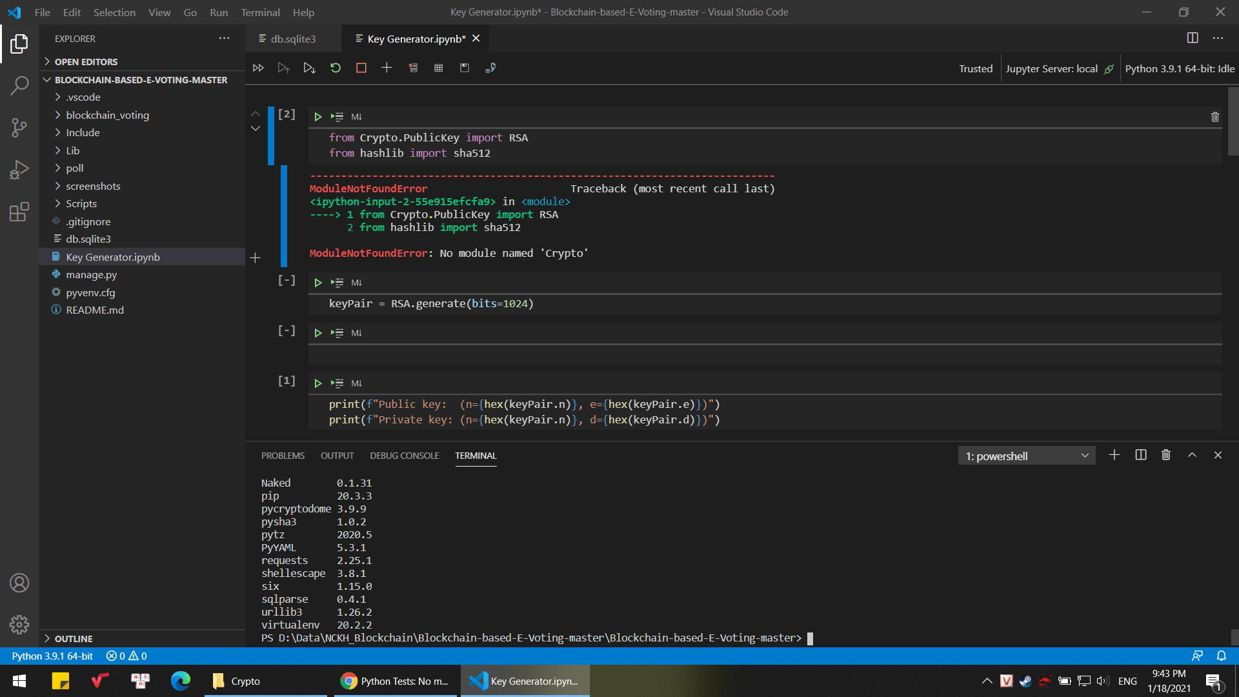
Task: Click the Variables (MI) icon on cell [-]
Action: click(357, 281)
